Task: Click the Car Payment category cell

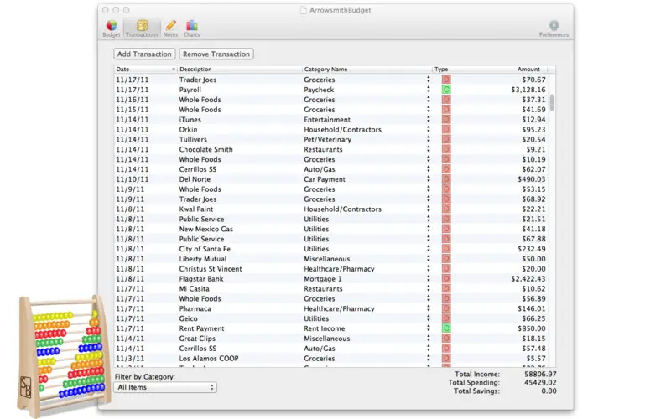Action: [325, 179]
